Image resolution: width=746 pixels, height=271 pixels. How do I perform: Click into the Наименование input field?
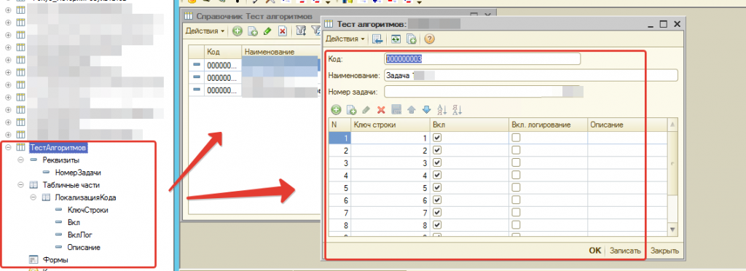pyautogui.click(x=530, y=75)
